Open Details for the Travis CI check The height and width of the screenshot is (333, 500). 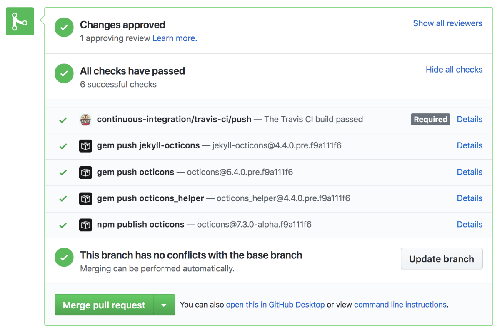470,119
